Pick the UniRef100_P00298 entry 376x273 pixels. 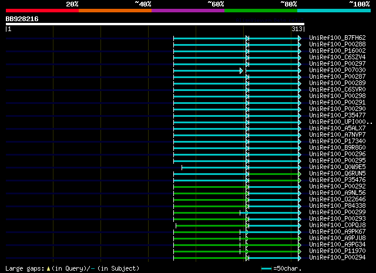click(x=337, y=96)
